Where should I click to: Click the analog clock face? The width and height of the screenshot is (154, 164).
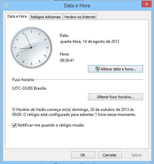pos(32,47)
